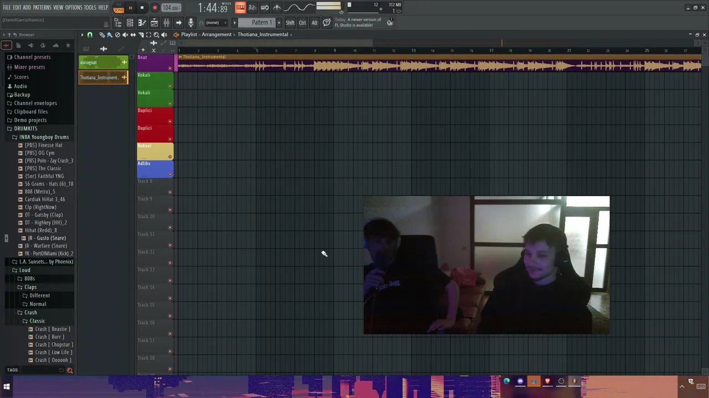Open the EDIT menu
The height and width of the screenshot is (398, 709).
click(17, 7)
